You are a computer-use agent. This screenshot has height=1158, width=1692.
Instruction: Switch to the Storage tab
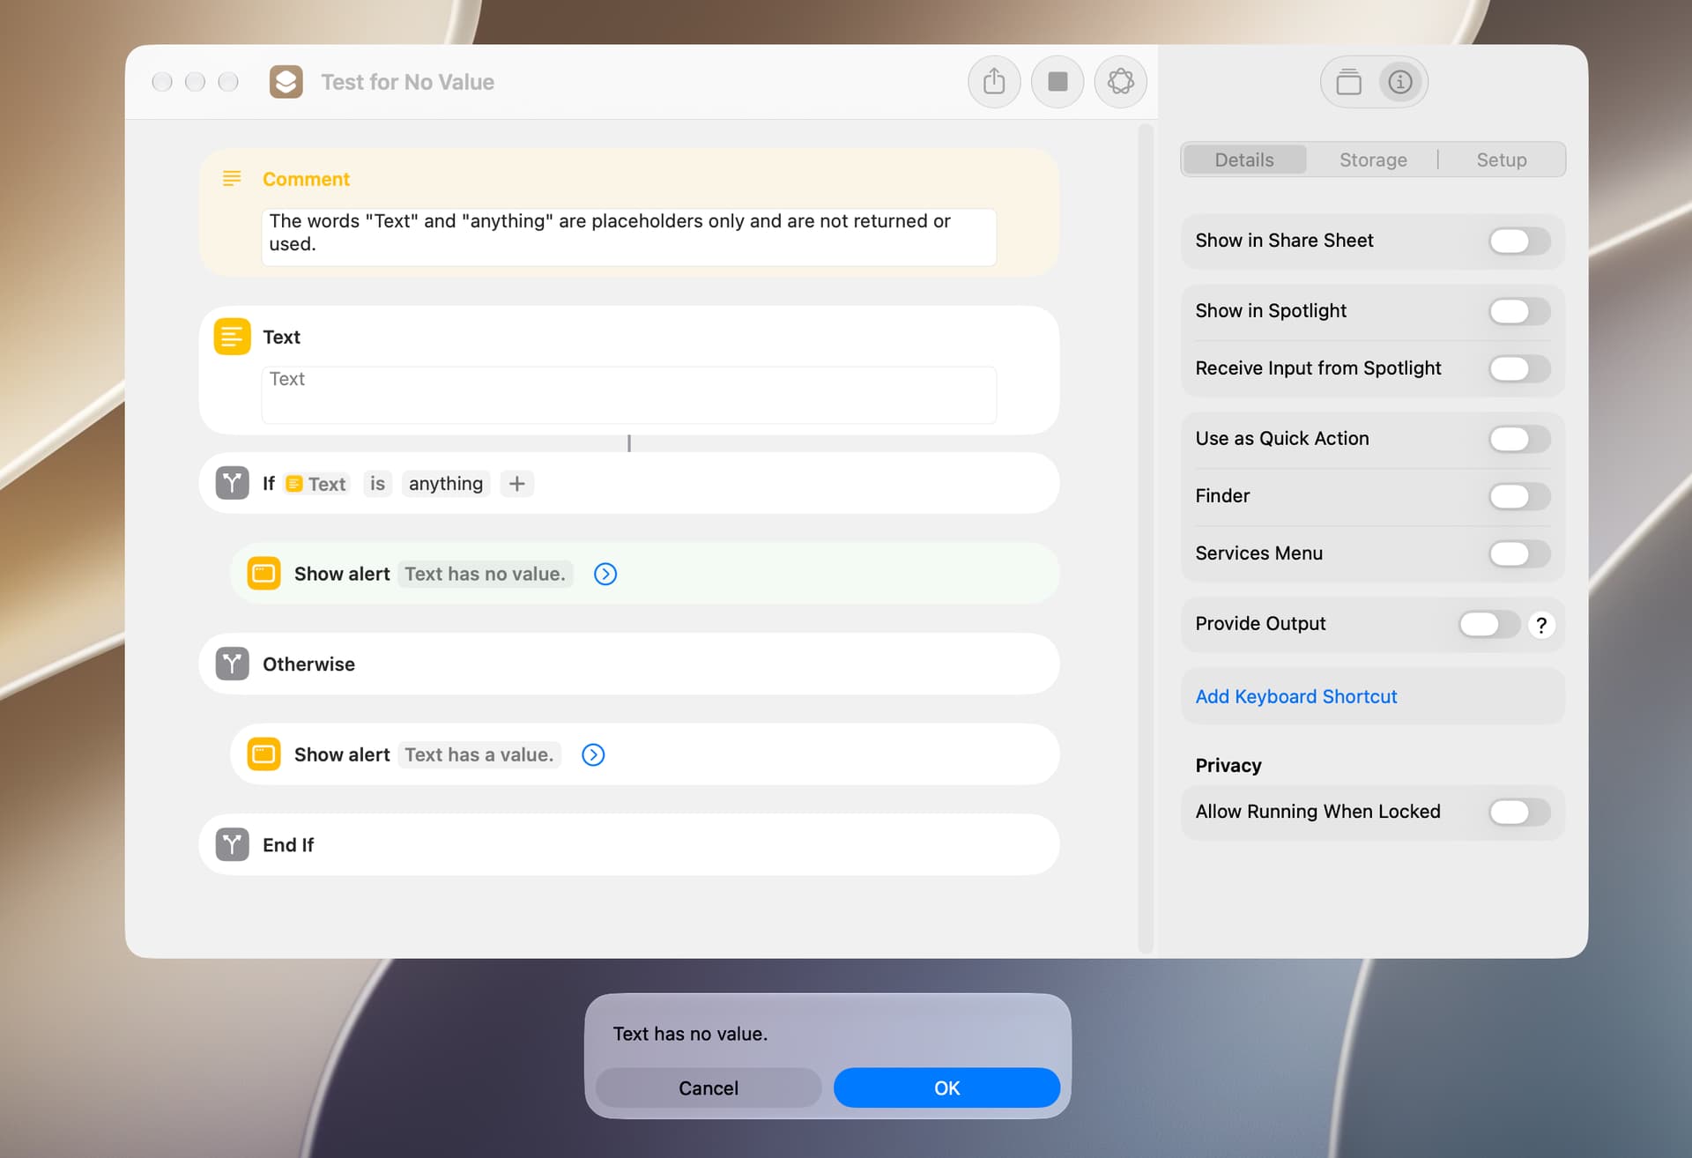[x=1373, y=160]
